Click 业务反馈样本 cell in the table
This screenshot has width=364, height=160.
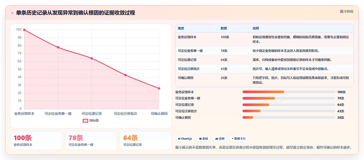(187, 37)
